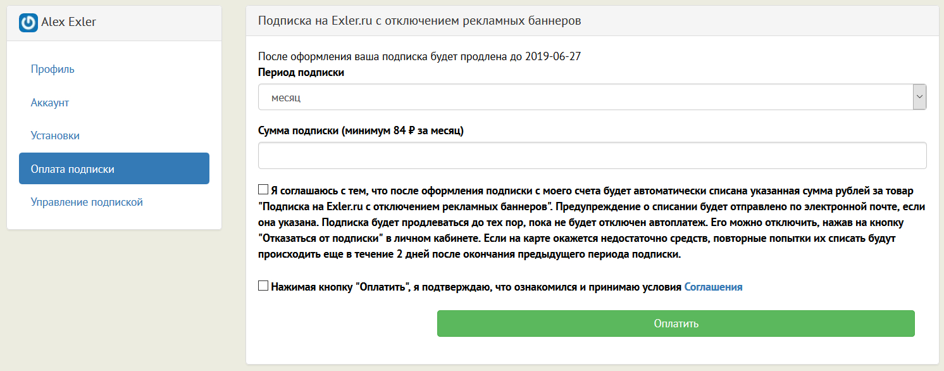Click the dropdown arrow of the period selector

920,97
